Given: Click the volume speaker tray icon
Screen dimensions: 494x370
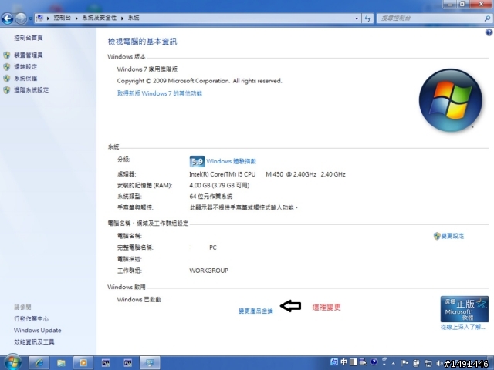Looking at the screenshot, I should pos(439,363).
